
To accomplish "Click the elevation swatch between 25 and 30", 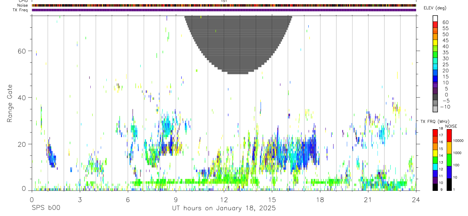I will (435, 61).
